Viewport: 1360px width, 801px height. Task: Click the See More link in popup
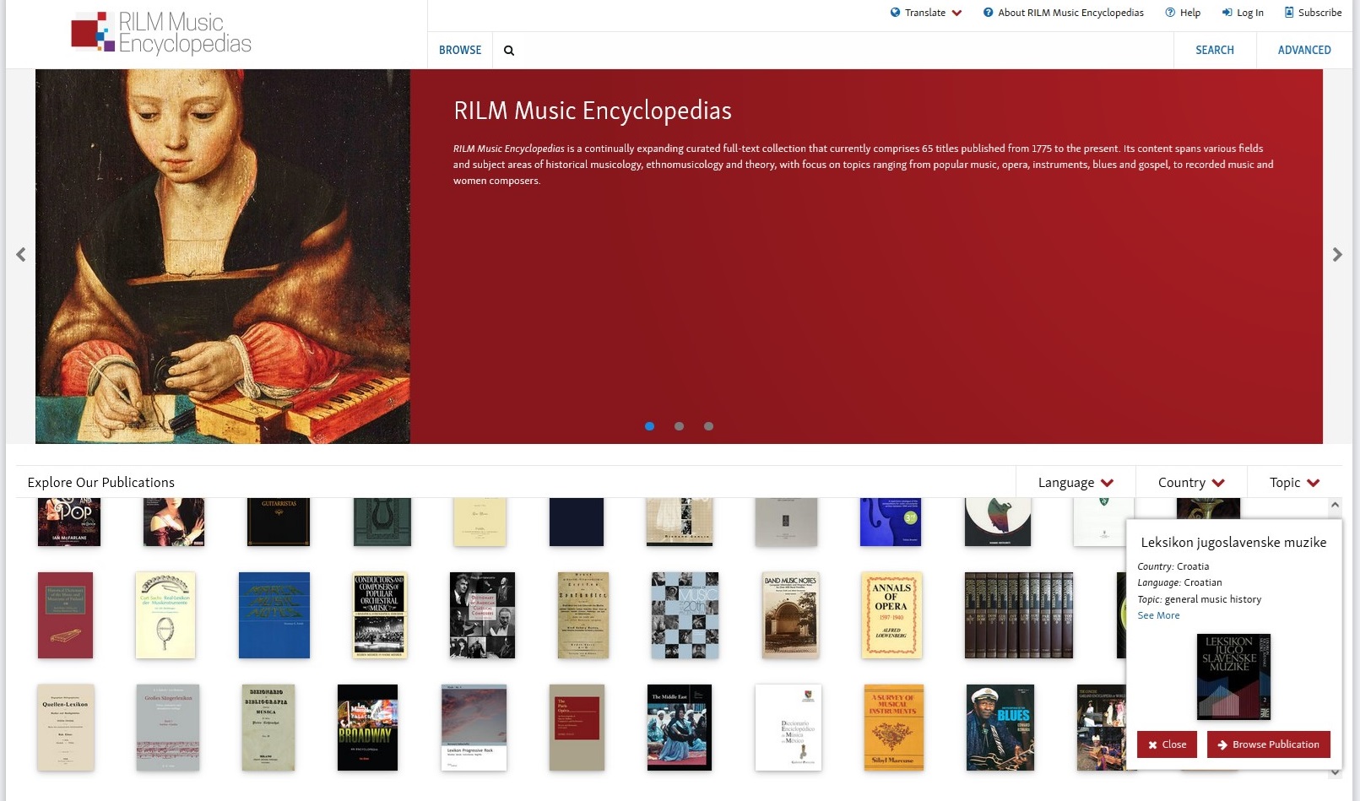coord(1158,615)
